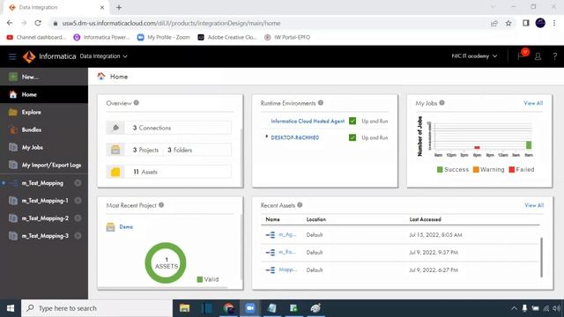Click the orange Warning legend swatch
The width and height of the screenshot is (564, 317).
[476, 170]
